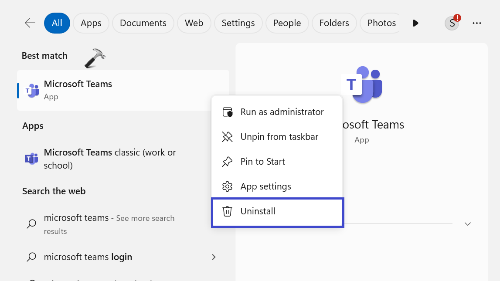This screenshot has width=500, height=281.
Task: Click the back arrow in search header
Action: tap(30, 23)
